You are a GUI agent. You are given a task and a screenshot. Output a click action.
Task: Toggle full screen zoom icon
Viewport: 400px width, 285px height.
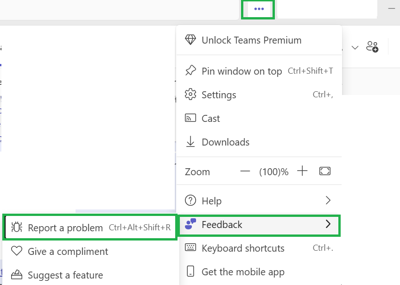point(325,171)
